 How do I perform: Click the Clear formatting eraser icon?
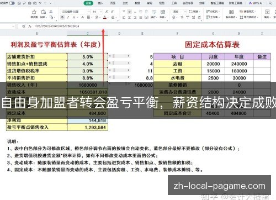(113, 17)
